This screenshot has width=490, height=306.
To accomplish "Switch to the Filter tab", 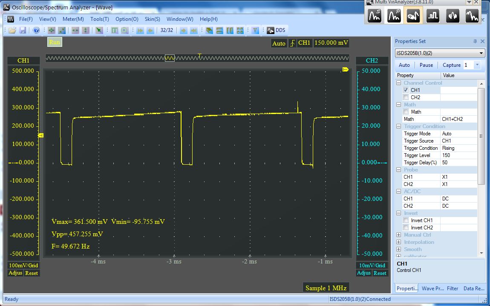I will (x=453, y=289).
